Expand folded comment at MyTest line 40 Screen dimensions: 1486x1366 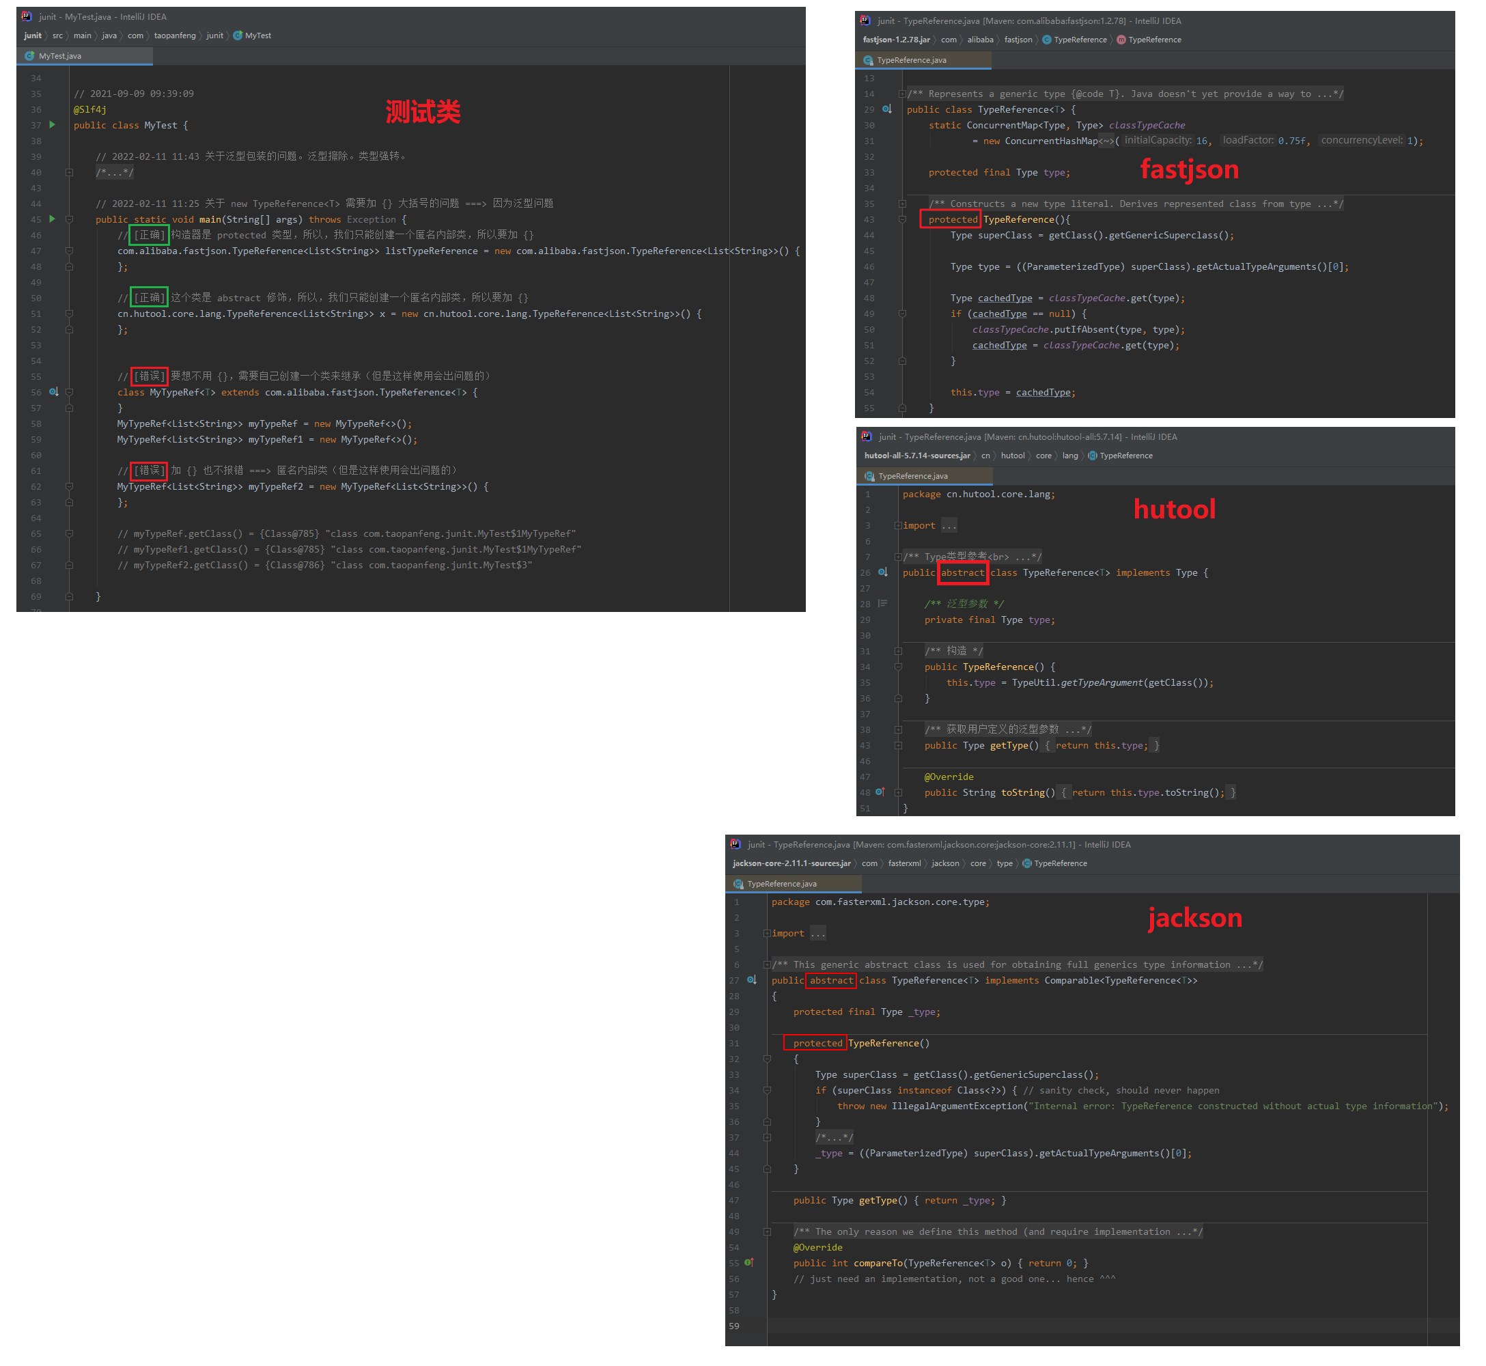pyautogui.click(x=70, y=172)
